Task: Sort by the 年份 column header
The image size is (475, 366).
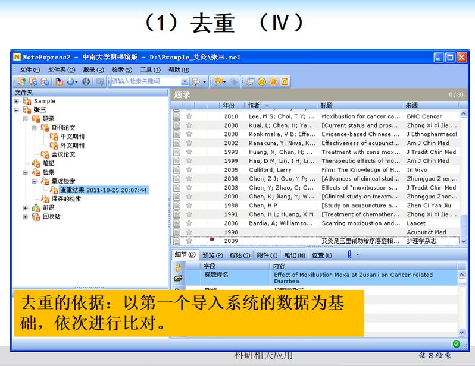Action: [232, 105]
